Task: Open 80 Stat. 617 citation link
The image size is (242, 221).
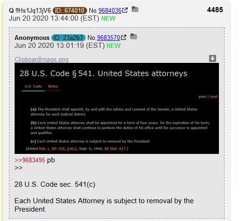Action: (x=115, y=149)
